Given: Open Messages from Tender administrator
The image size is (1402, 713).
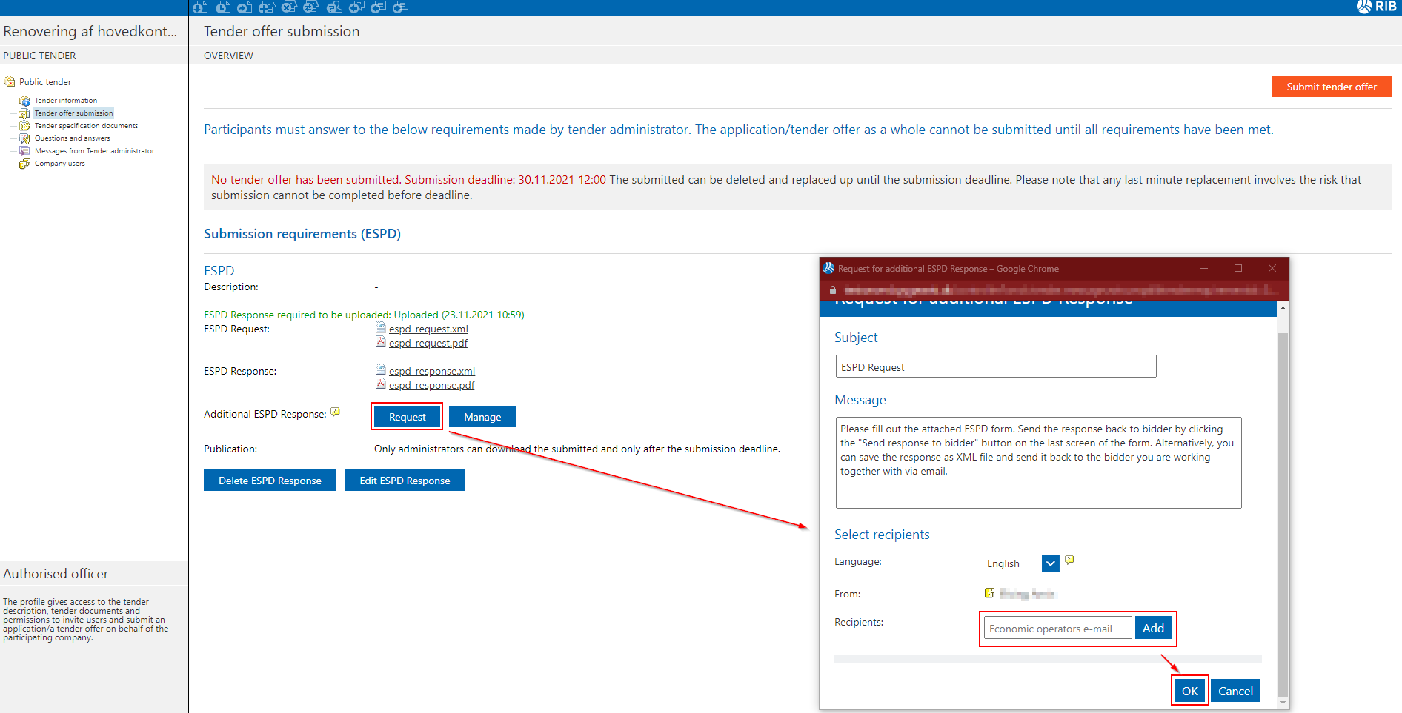Looking at the screenshot, I should coord(94,151).
